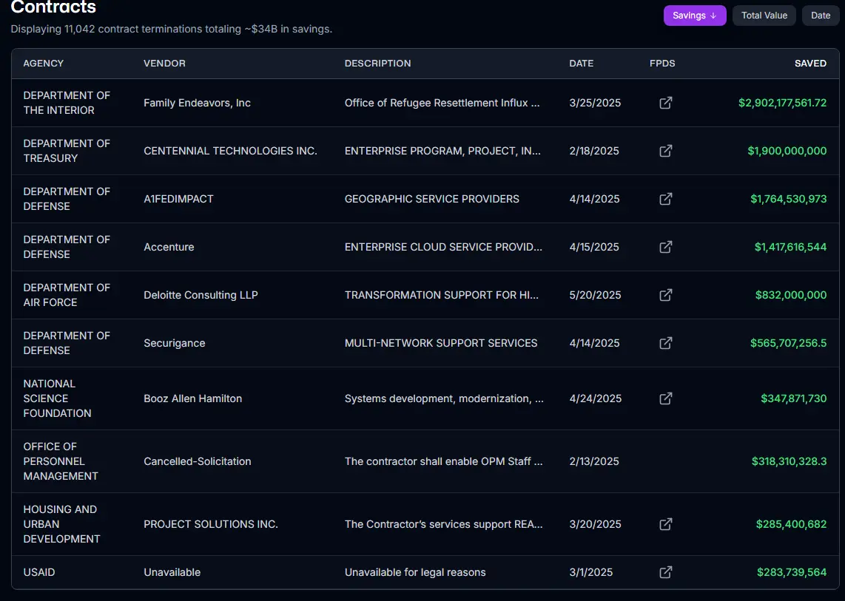Click the SAVED column header
The width and height of the screenshot is (845, 601).
[x=809, y=64]
